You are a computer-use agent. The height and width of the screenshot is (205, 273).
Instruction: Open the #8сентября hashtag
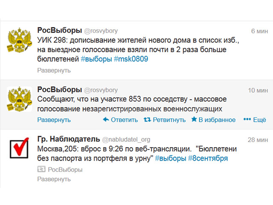[208, 158]
